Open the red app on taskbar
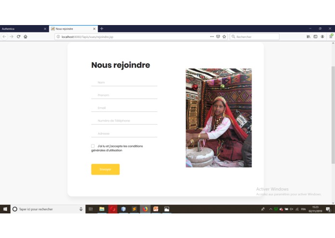The height and width of the screenshot is (238, 335). (x=113, y=209)
